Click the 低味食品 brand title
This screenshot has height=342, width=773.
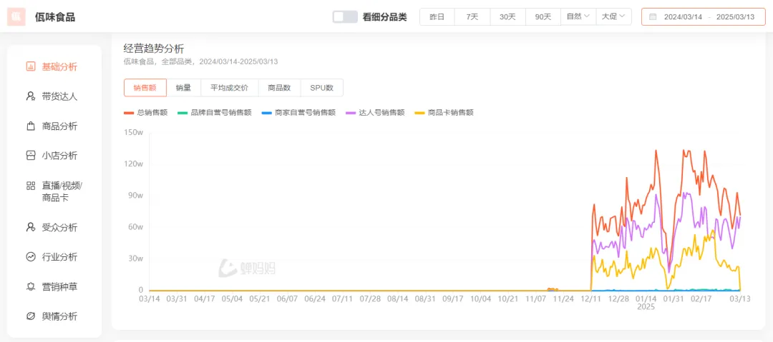55,17
